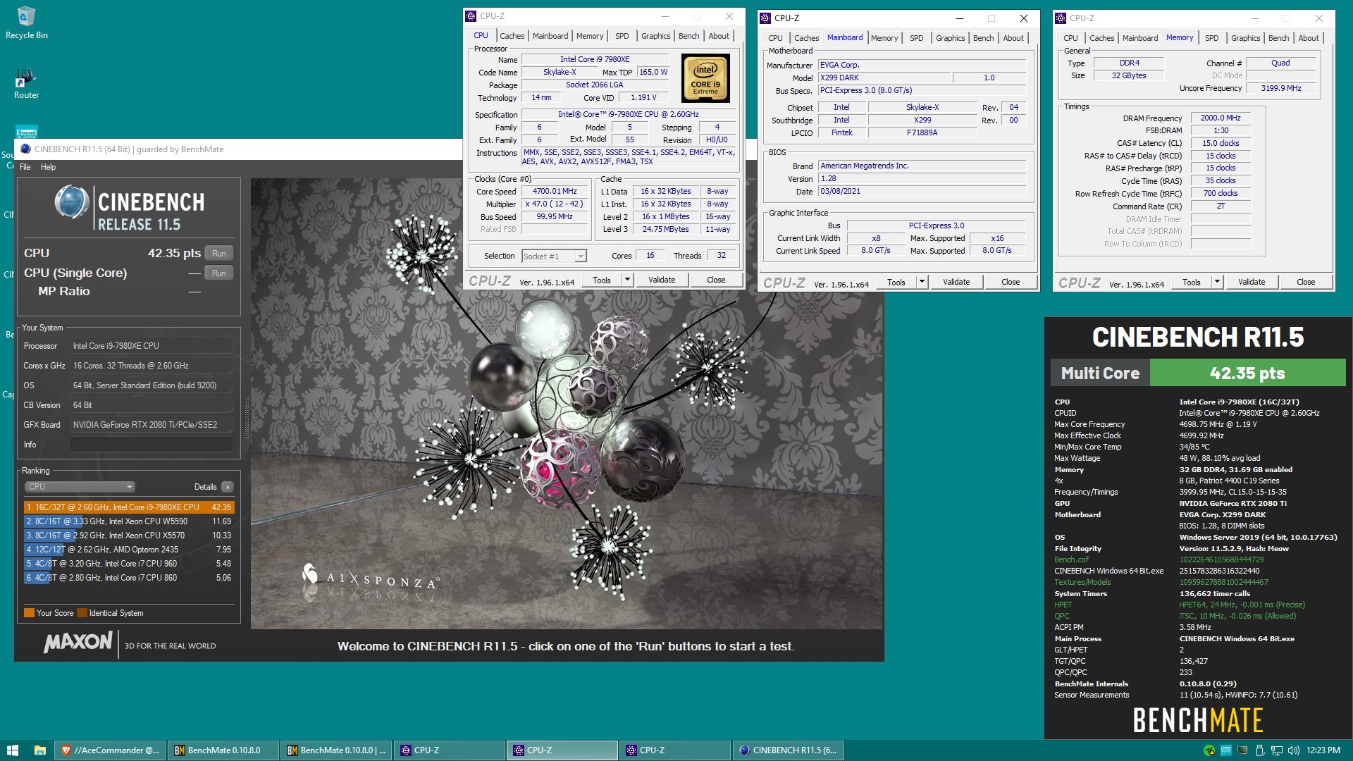Open SPD tab in CPU-Z Mainboard window
1353x761 pixels.
[916, 38]
